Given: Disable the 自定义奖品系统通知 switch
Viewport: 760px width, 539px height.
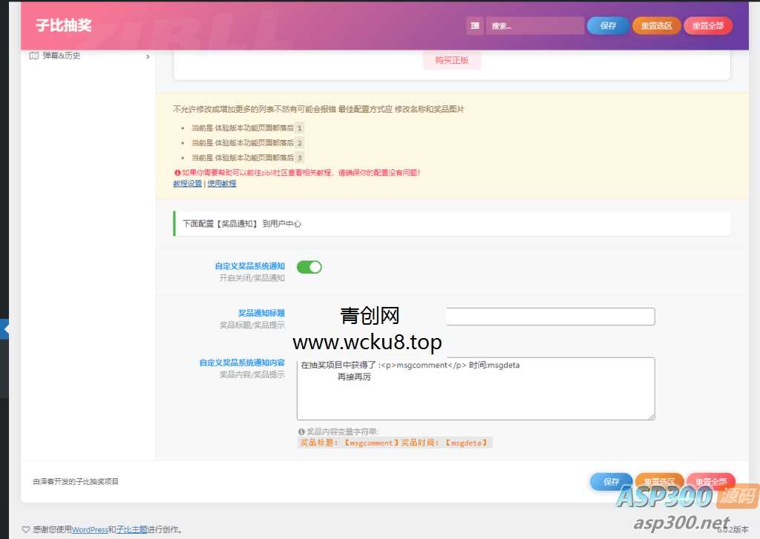Looking at the screenshot, I should 309,267.
